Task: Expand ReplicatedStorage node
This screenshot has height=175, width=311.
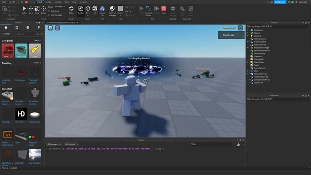Action: (248, 48)
